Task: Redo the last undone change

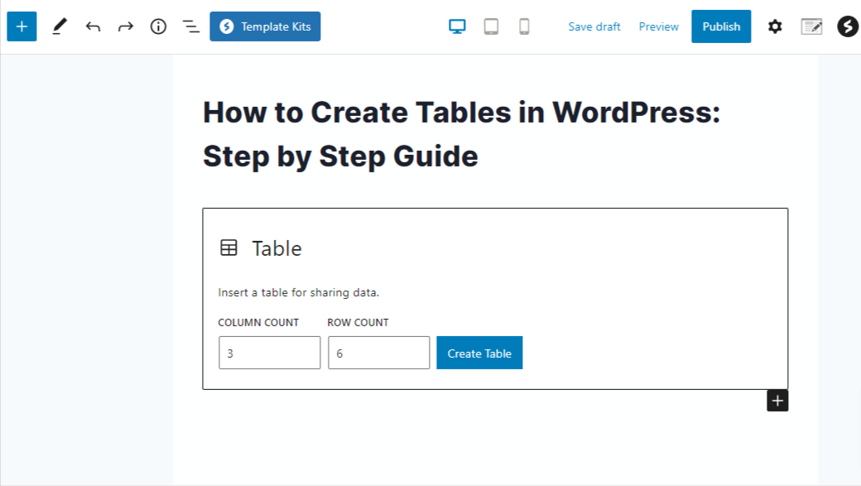Action: [x=126, y=26]
